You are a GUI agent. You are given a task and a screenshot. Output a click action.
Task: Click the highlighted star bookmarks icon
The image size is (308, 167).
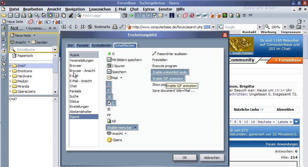[50, 15]
